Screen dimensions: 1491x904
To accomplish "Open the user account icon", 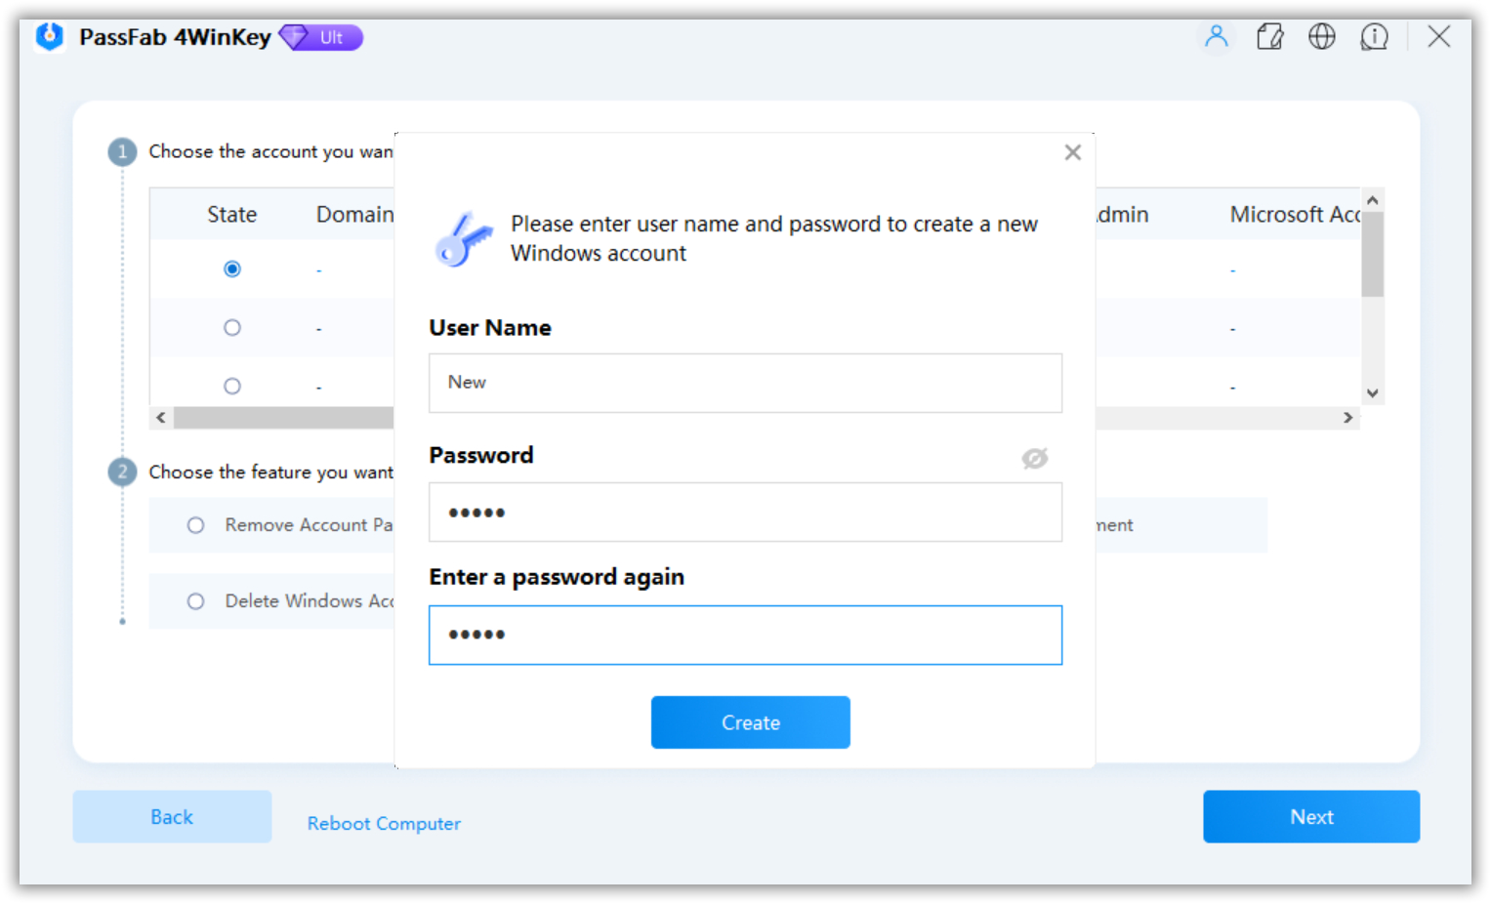I will tap(1216, 37).
